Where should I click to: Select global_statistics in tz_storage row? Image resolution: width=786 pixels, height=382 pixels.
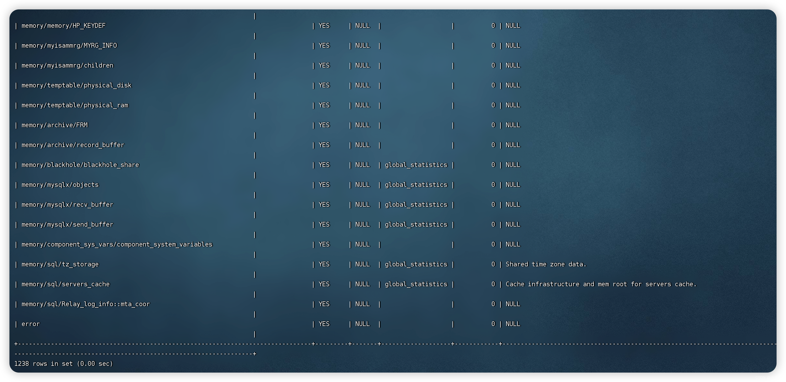click(x=416, y=264)
